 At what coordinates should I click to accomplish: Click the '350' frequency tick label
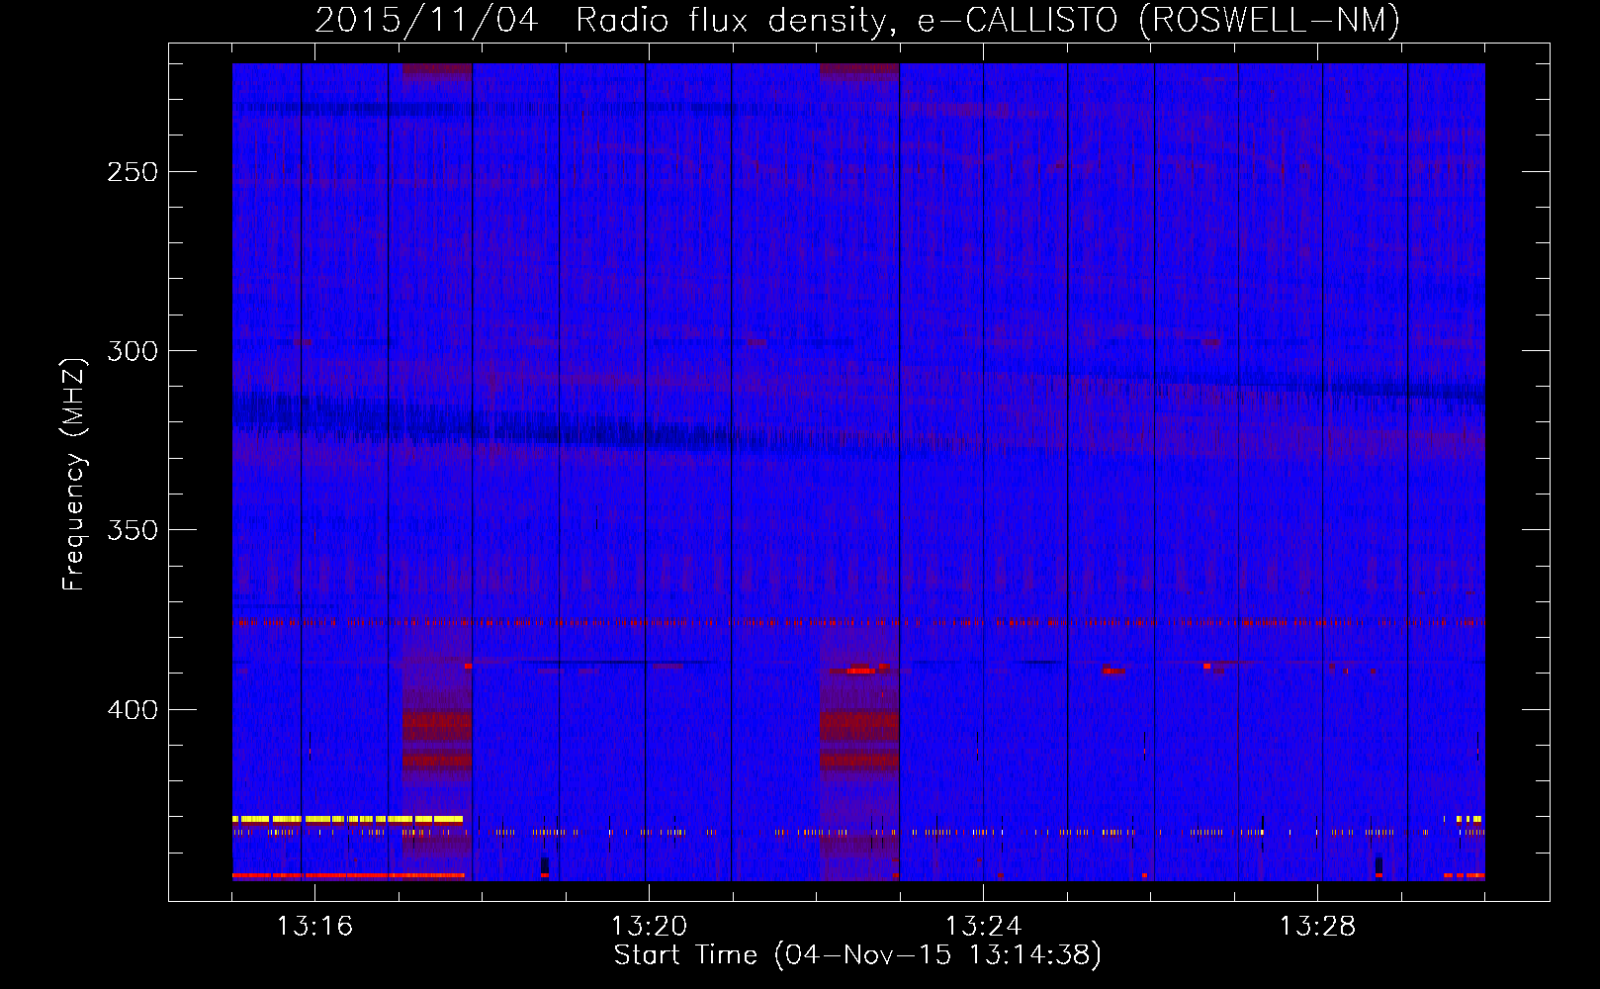(x=133, y=531)
